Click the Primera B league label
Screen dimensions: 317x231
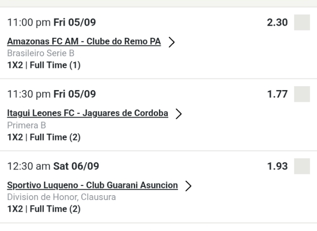(x=26, y=125)
